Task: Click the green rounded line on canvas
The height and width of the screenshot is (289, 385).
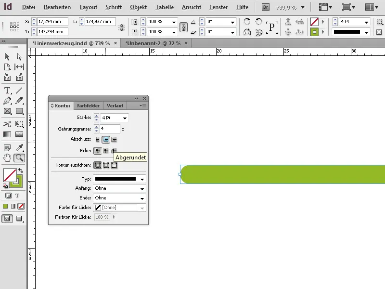Action: 282,174
